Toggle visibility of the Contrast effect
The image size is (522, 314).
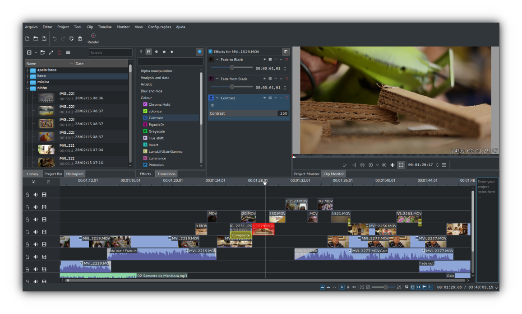pos(265,98)
